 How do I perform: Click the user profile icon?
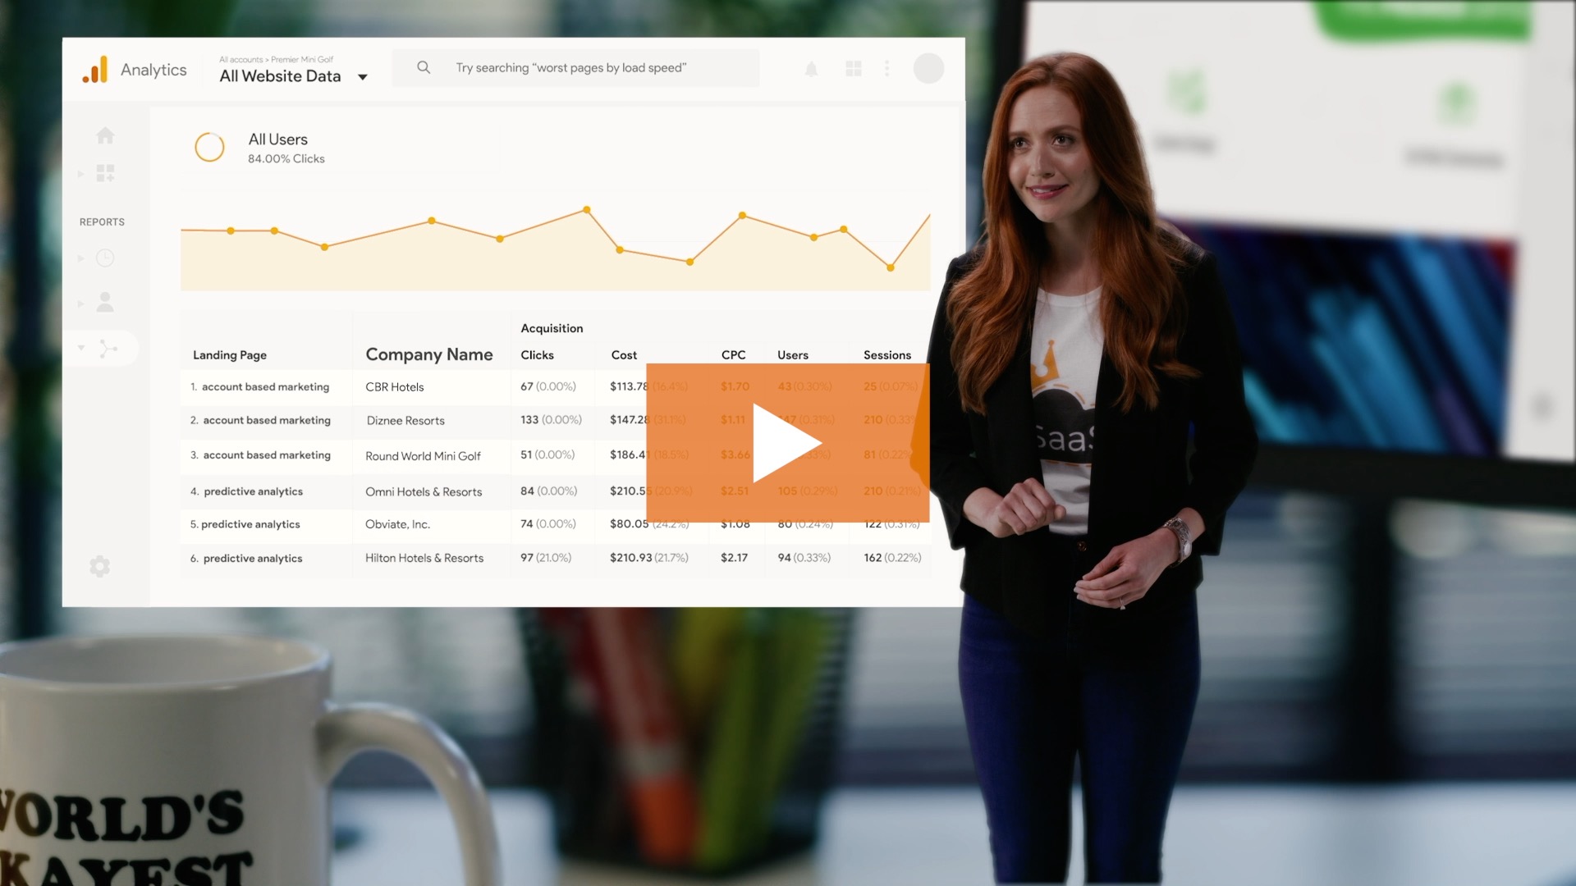click(x=928, y=68)
